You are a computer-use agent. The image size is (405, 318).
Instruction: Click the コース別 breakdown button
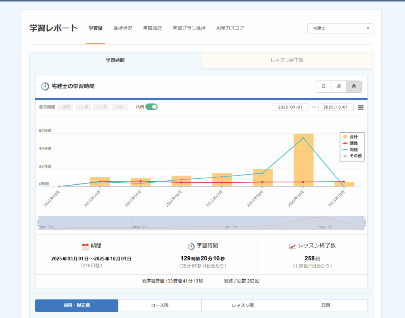point(159,306)
